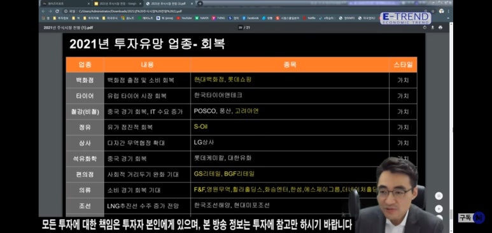Click the 백화점 sector row label
This screenshot has width=492, height=233.
(x=85, y=80)
